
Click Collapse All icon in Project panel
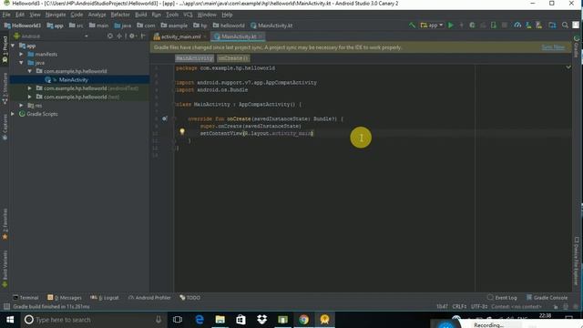coord(119,36)
